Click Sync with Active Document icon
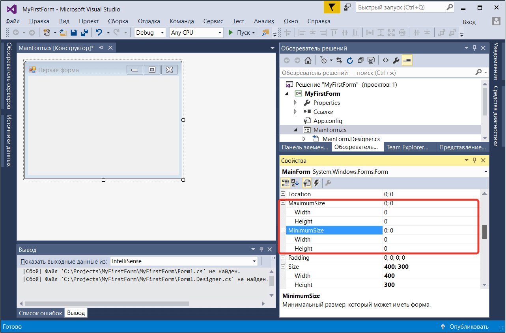Image resolution: width=506 pixels, height=333 pixels. [339, 60]
